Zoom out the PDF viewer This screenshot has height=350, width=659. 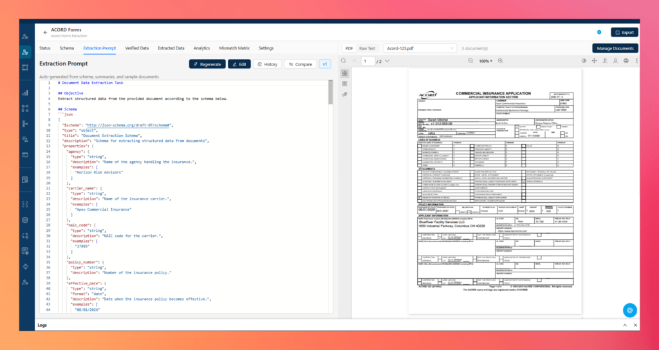tap(470, 61)
